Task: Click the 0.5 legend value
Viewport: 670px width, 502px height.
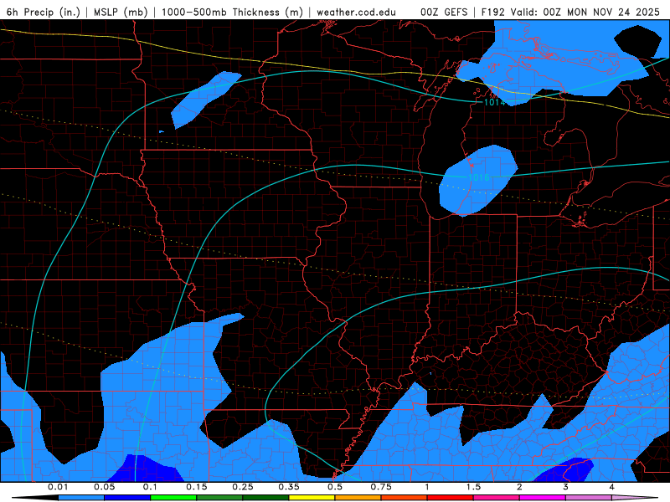Action: tap(335, 487)
